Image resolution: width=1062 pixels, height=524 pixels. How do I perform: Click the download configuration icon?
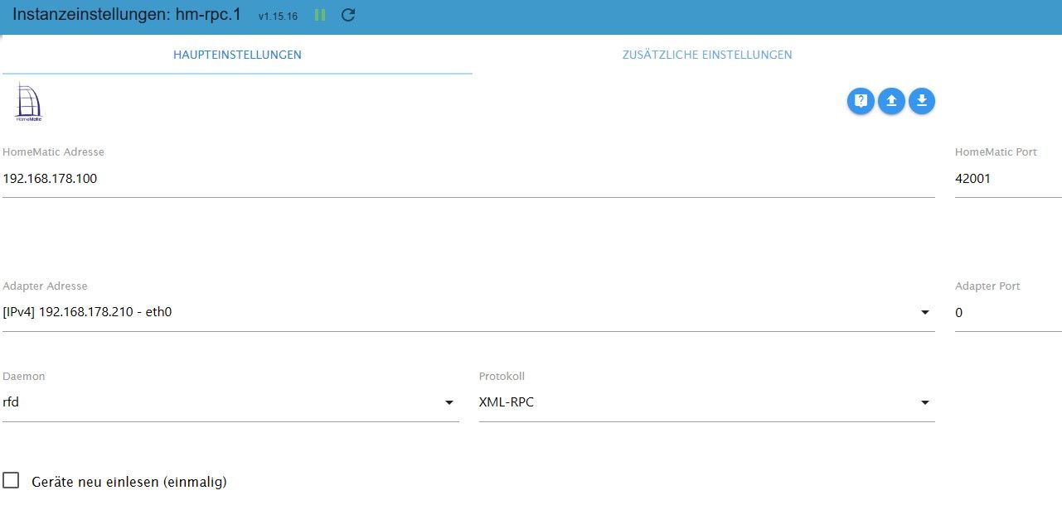pos(922,101)
